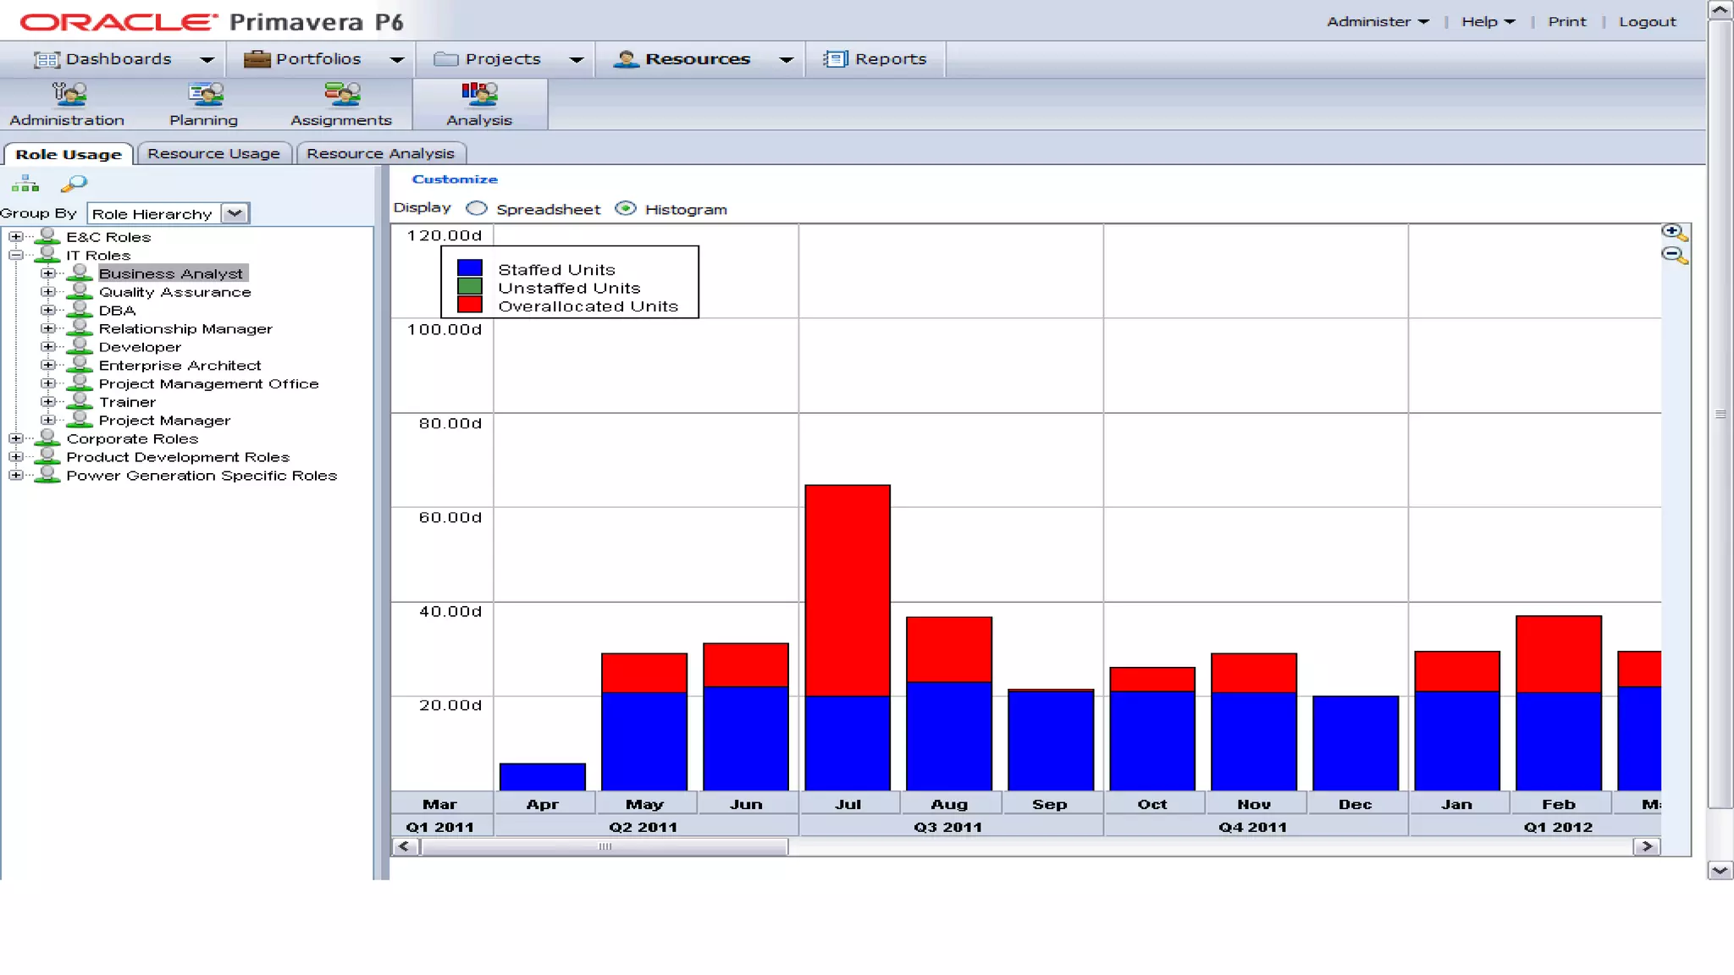Image resolution: width=1734 pixels, height=975 pixels.
Task: Expand the E&C Roles node
Action: click(x=15, y=236)
